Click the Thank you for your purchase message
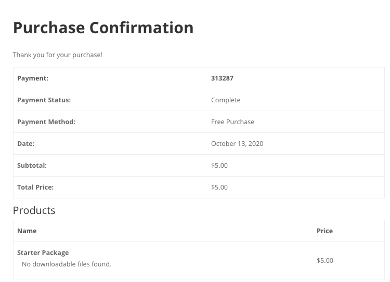This screenshot has height=282, width=390. [57, 55]
